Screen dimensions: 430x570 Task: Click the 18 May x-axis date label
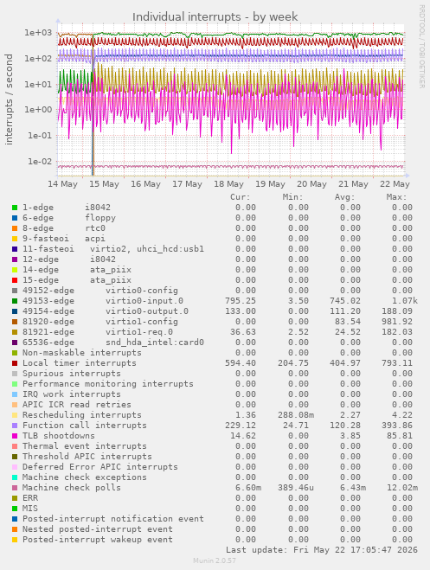(x=228, y=184)
